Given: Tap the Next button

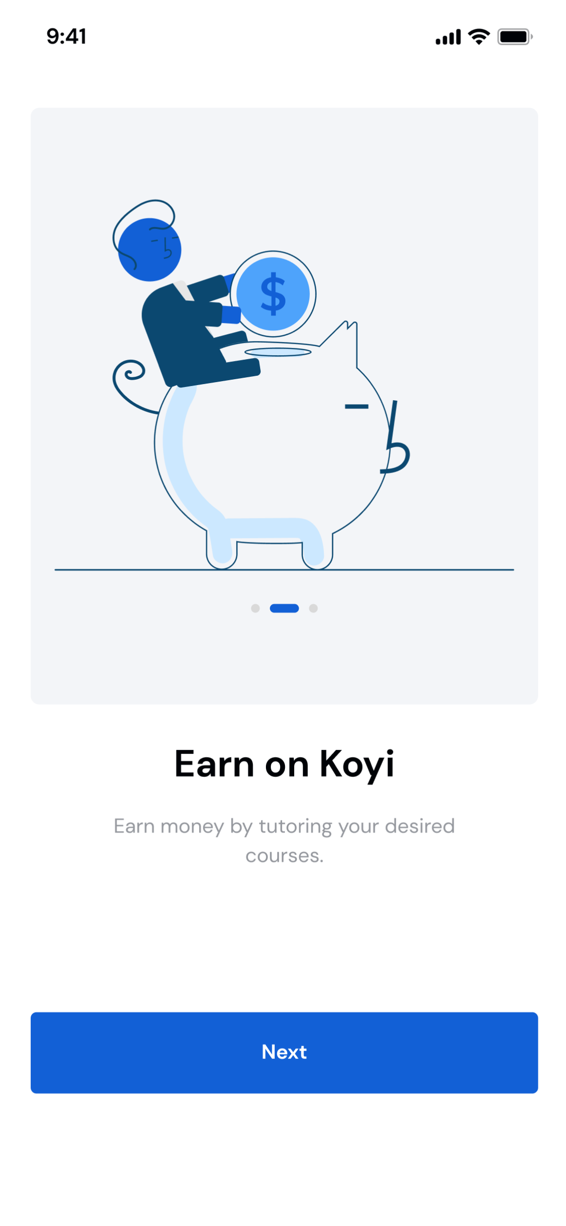Looking at the screenshot, I should pyautogui.click(x=283, y=1052).
